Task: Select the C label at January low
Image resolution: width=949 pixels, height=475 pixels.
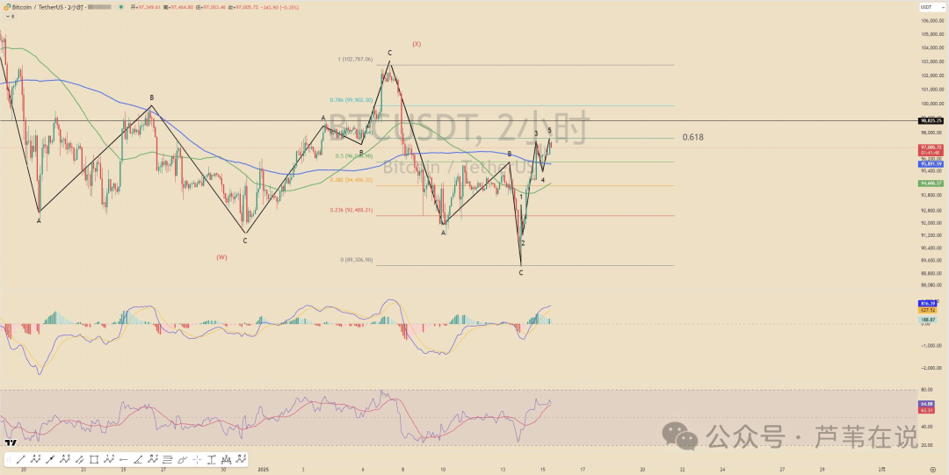Action: 520,273
